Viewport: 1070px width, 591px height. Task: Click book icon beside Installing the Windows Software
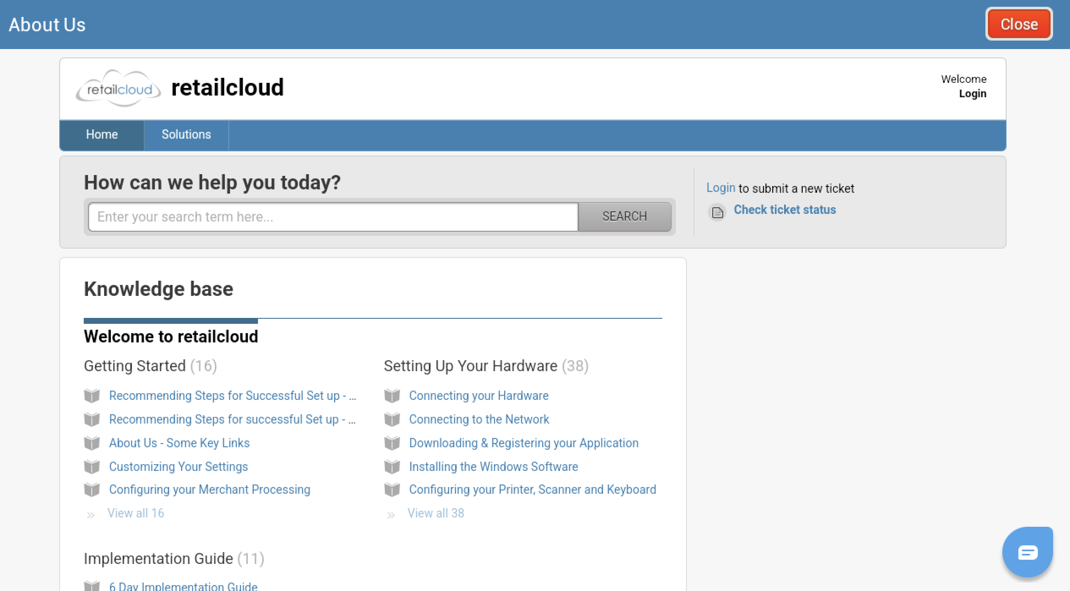coord(392,467)
